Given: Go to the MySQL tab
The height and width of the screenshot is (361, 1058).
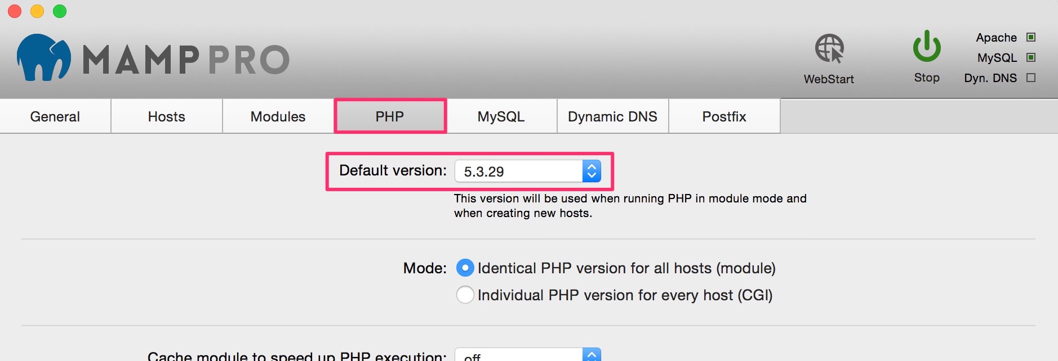Looking at the screenshot, I should click(x=501, y=116).
